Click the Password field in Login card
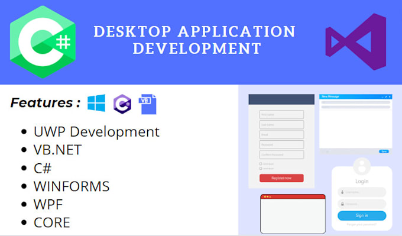The height and width of the screenshot is (236, 402). 362,204
